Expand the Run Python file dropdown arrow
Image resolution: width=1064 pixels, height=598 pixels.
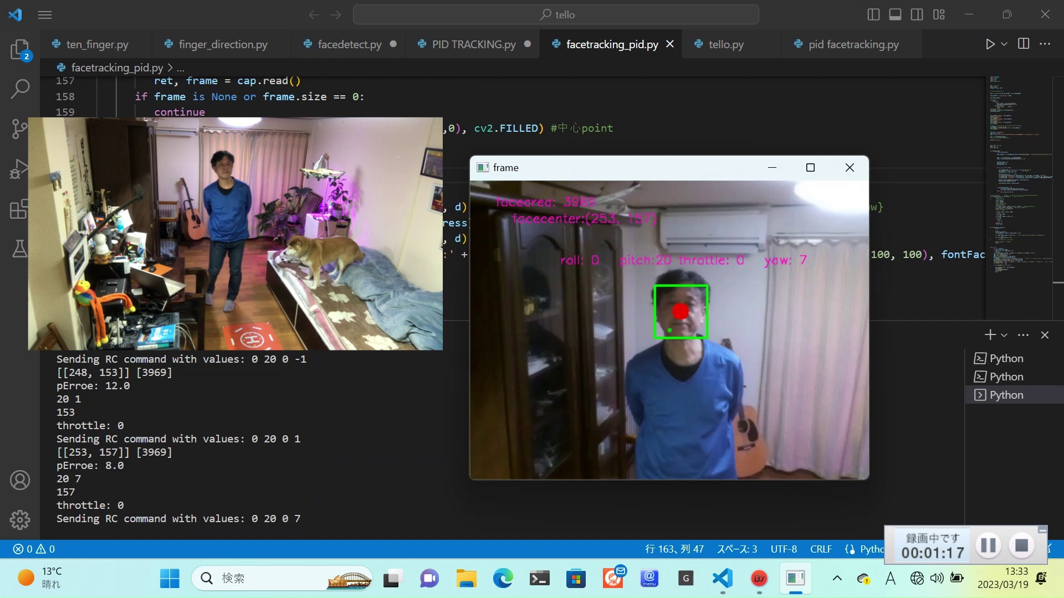pyautogui.click(x=1004, y=44)
